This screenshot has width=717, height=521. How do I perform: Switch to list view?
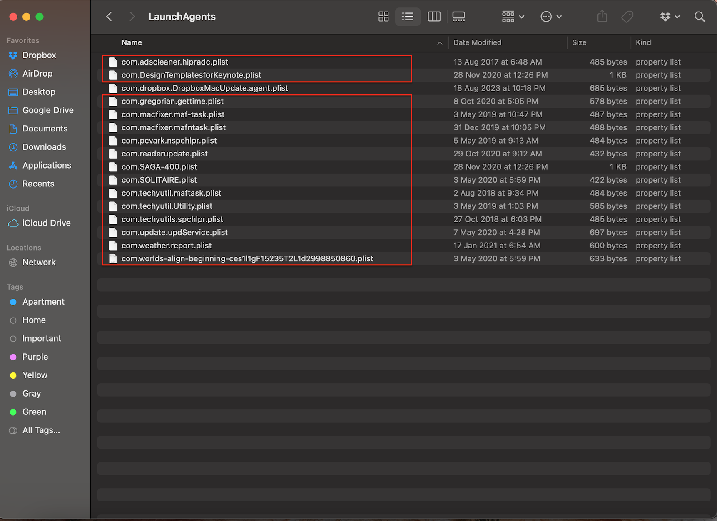408,17
